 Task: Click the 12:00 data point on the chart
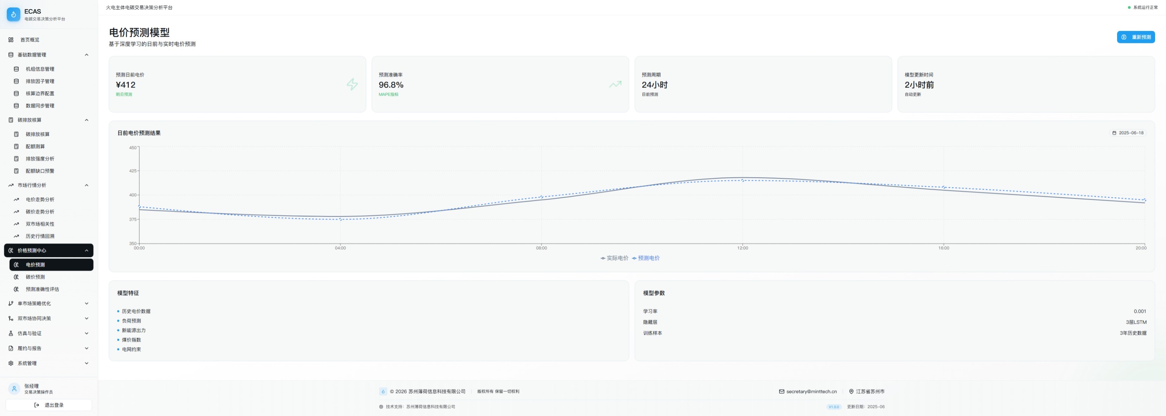(742, 180)
